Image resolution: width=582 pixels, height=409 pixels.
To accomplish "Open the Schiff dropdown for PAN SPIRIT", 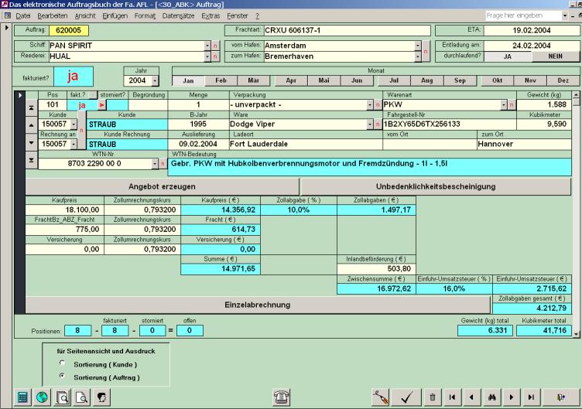I will coord(206,46).
